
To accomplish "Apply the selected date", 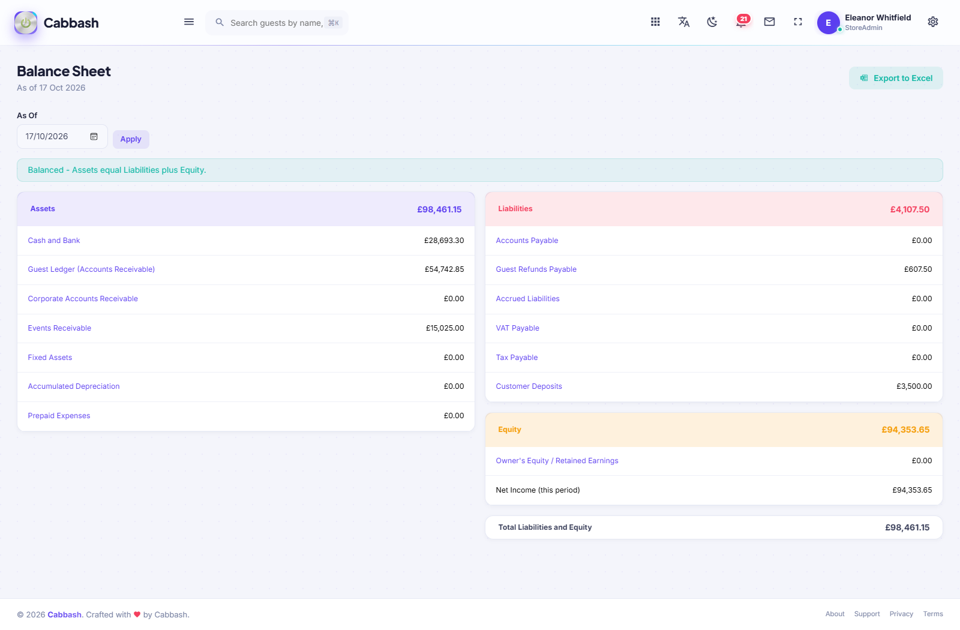I will [x=131, y=139].
